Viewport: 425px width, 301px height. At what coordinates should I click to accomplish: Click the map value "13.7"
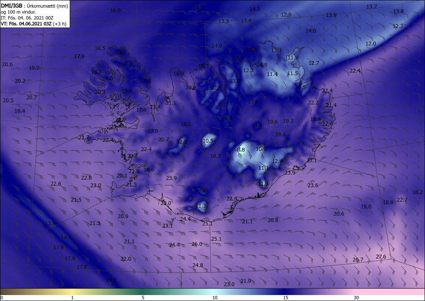[x=371, y=6]
